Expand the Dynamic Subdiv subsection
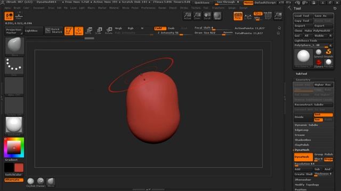Viewport: 341px width, 191px height. [306, 125]
